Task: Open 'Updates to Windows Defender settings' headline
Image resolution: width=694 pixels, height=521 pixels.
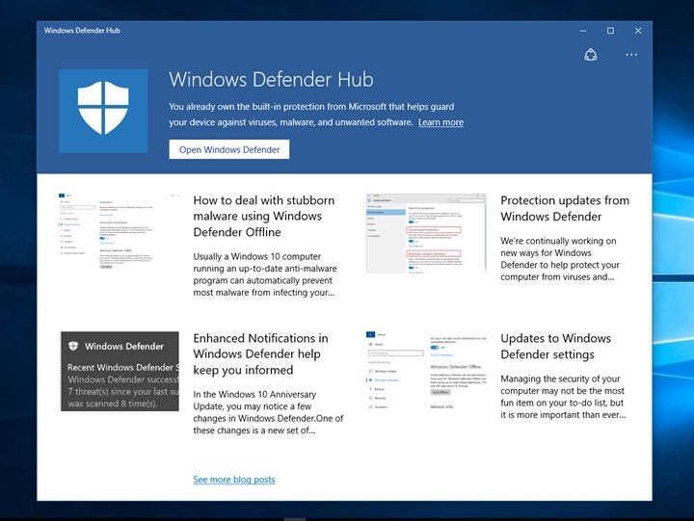Action: 555,347
